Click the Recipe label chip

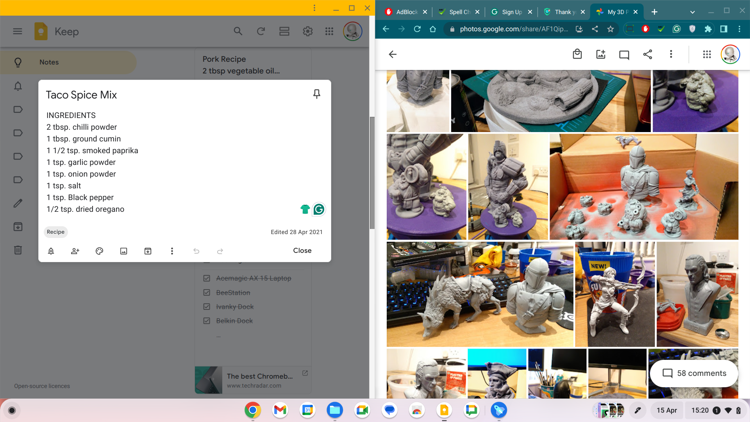[x=55, y=232]
